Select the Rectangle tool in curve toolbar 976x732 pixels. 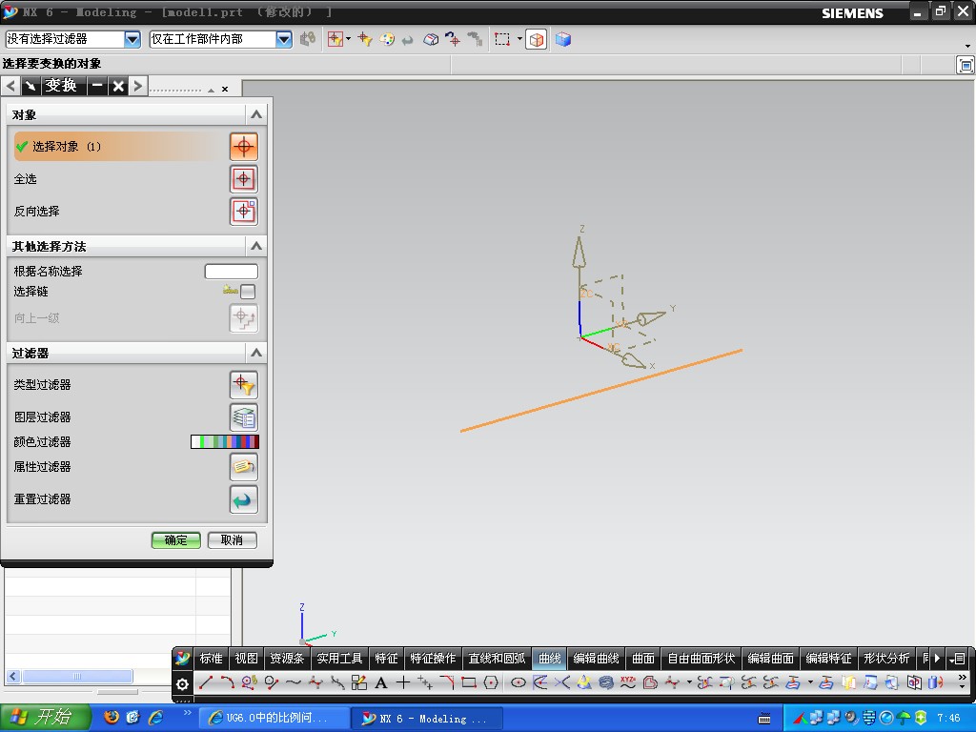coord(469,682)
